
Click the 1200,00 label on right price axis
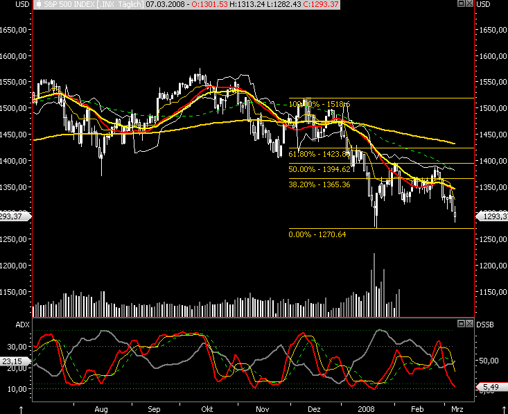click(493, 266)
